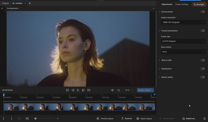Click the blue playhead marker at timeline start
The image size is (208, 122).
(4, 95)
